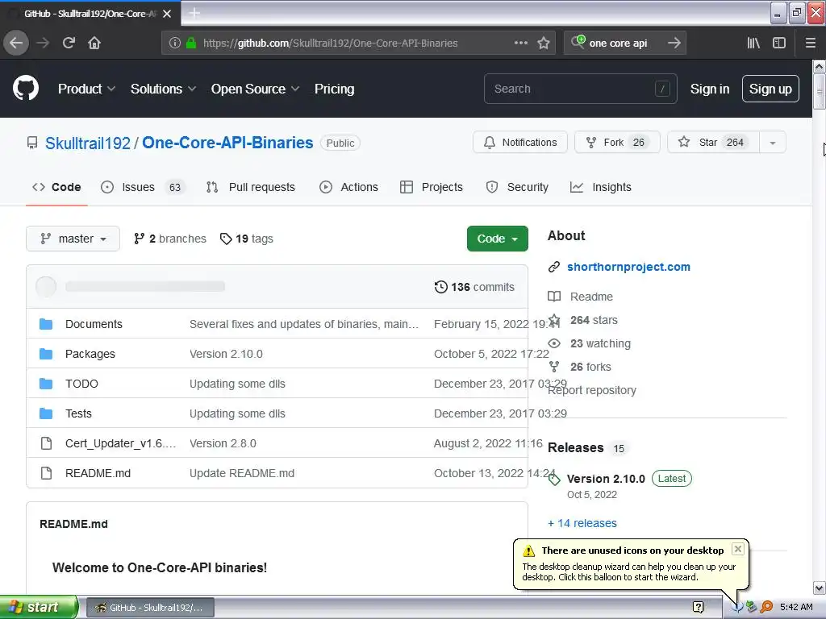Click the link chain icon beside shorthornproject.com
826x619 pixels.
click(553, 267)
